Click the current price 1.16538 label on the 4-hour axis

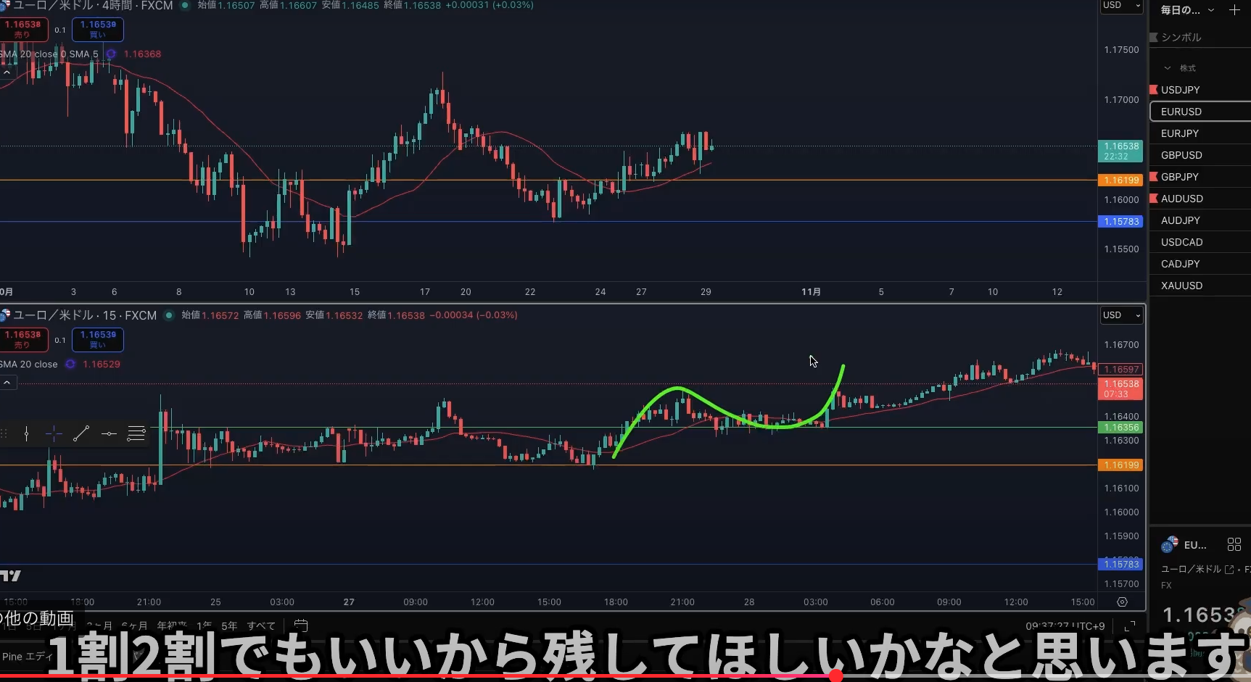click(x=1121, y=151)
